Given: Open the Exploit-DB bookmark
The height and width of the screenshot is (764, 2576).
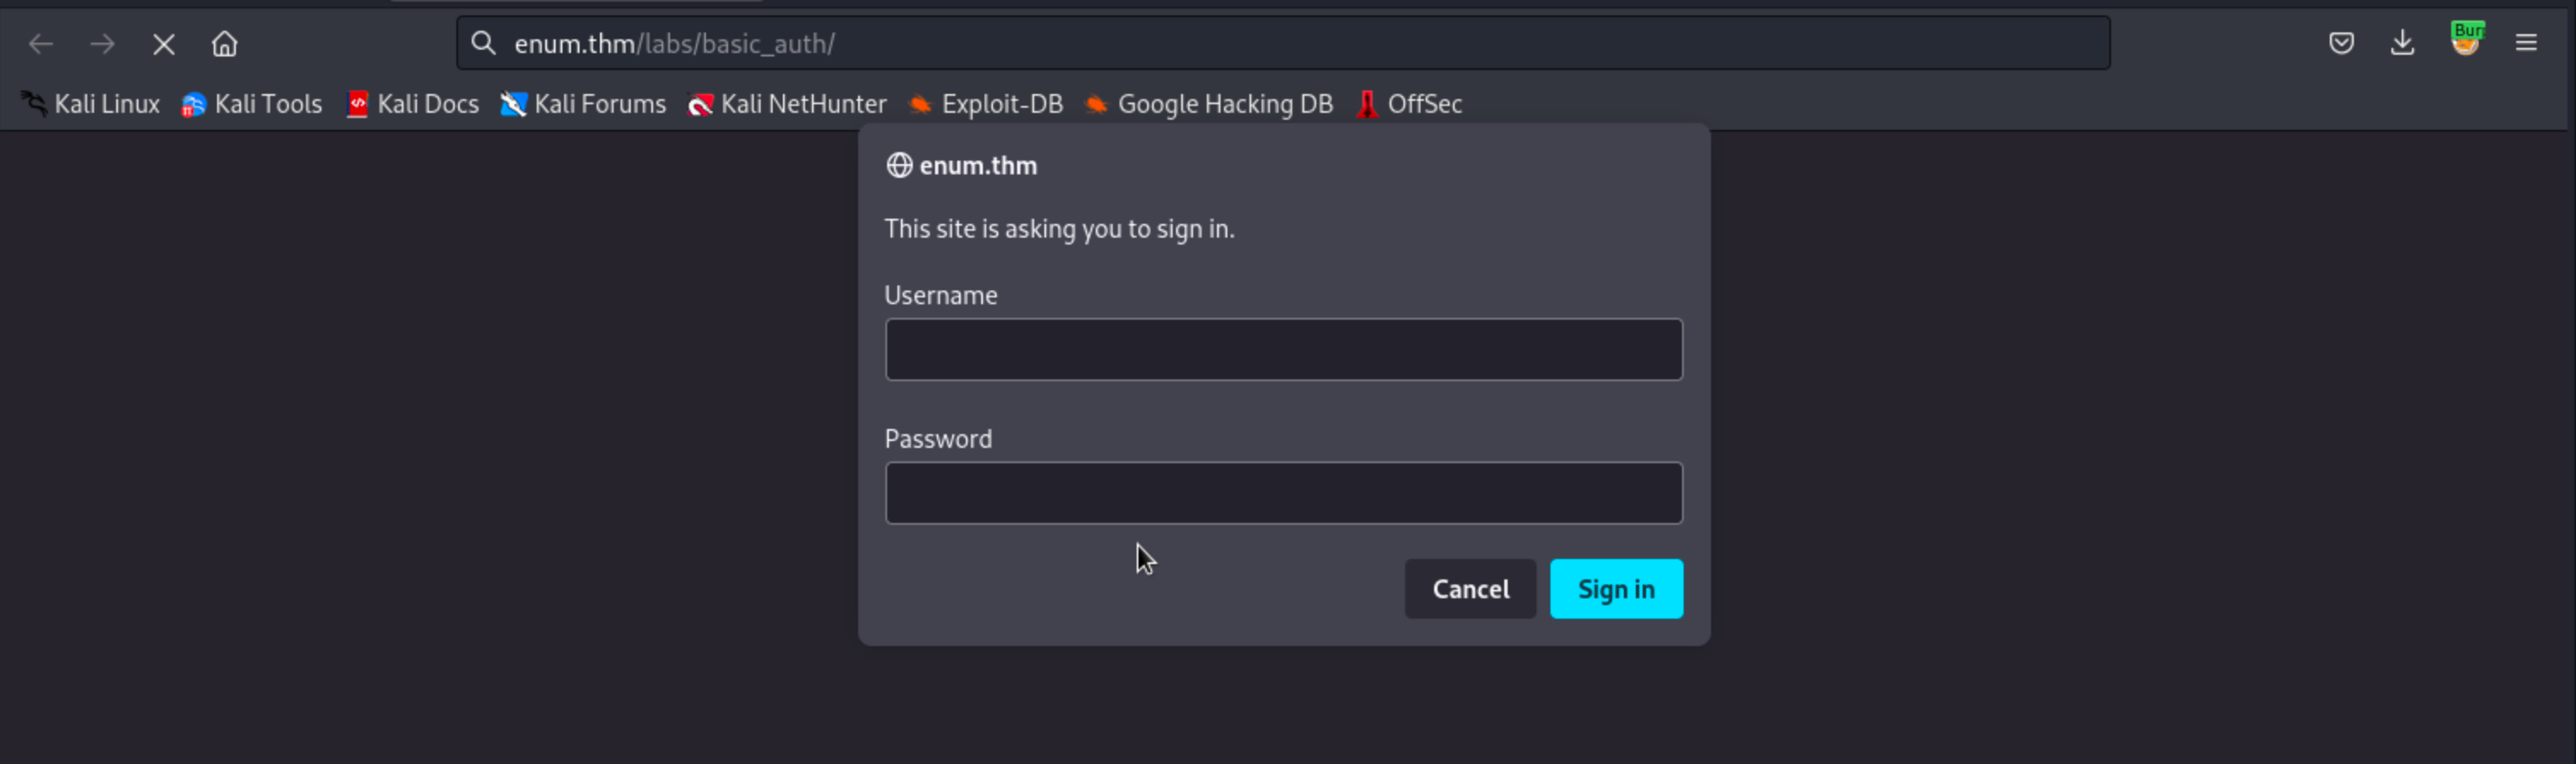Looking at the screenshot, I should click(986, 104).
